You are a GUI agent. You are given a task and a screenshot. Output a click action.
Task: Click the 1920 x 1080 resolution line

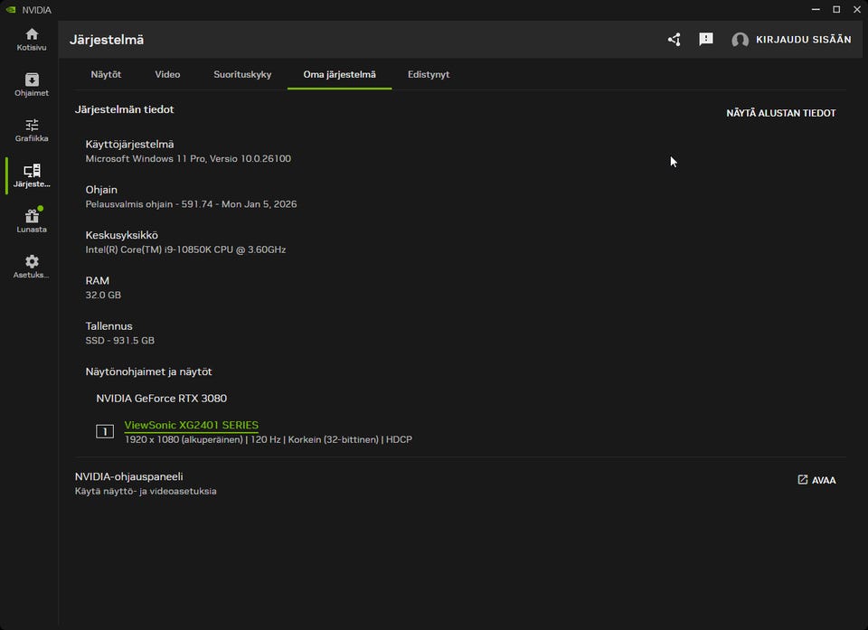point(268,439)
